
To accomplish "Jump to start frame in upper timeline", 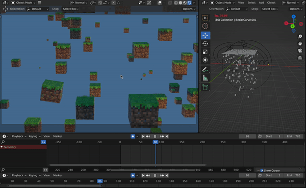I will [x=143, y=137].
